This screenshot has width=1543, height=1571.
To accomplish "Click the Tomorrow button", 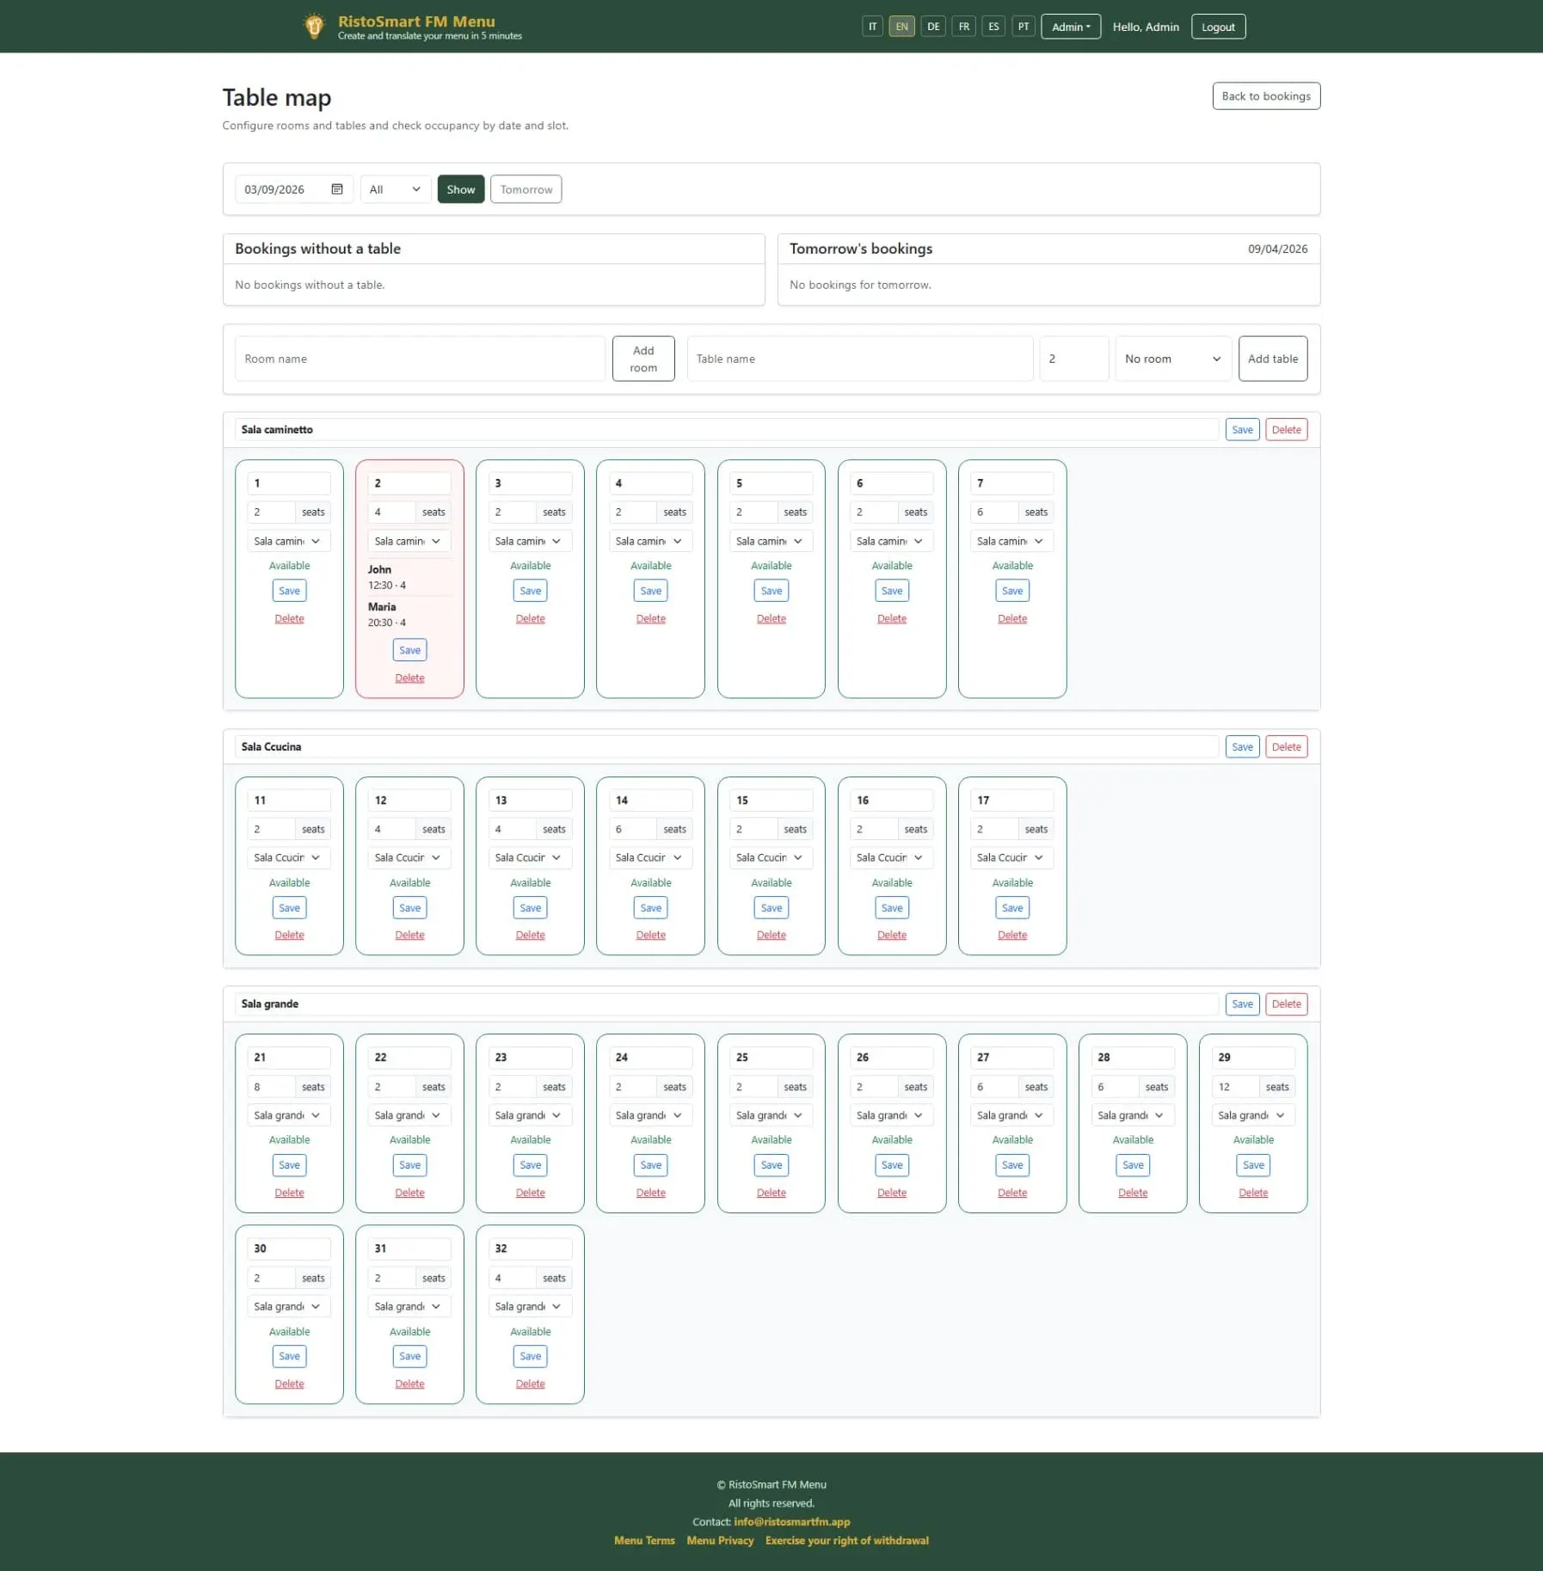I will 526,189.
